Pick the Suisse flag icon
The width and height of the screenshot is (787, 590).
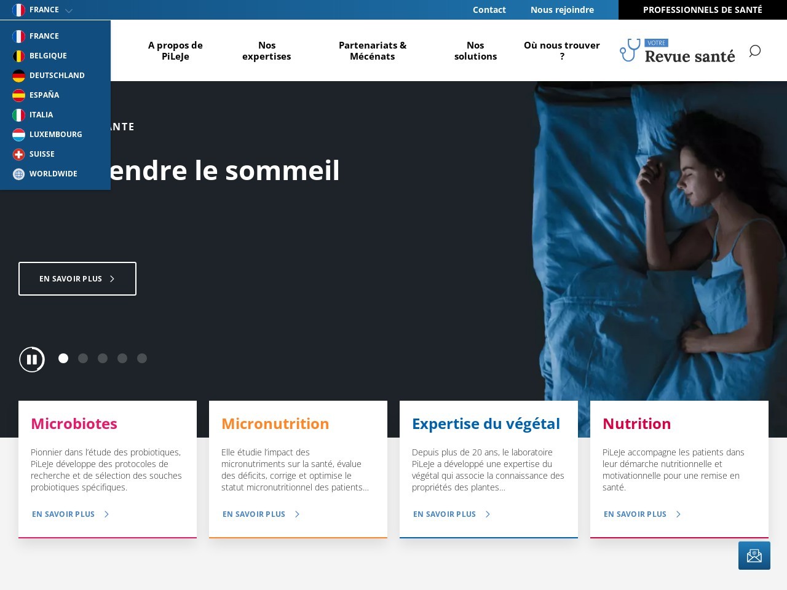coord(19,154)
